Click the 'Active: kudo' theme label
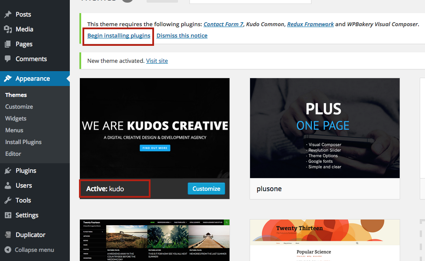 point(105,189)
